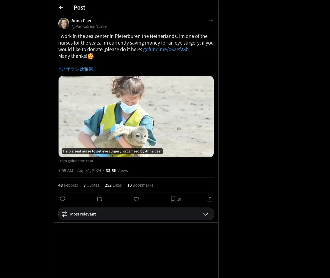This screenshot has height=278, width=330.
Task: Open the 252 Likes list
Action: [113, 185]
